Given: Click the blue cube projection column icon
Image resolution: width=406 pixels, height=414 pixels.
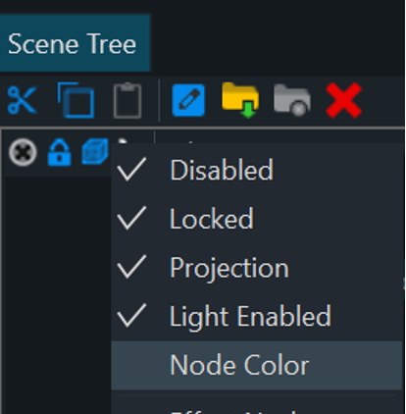Looking at the screenshot, I should pos(95,152).
